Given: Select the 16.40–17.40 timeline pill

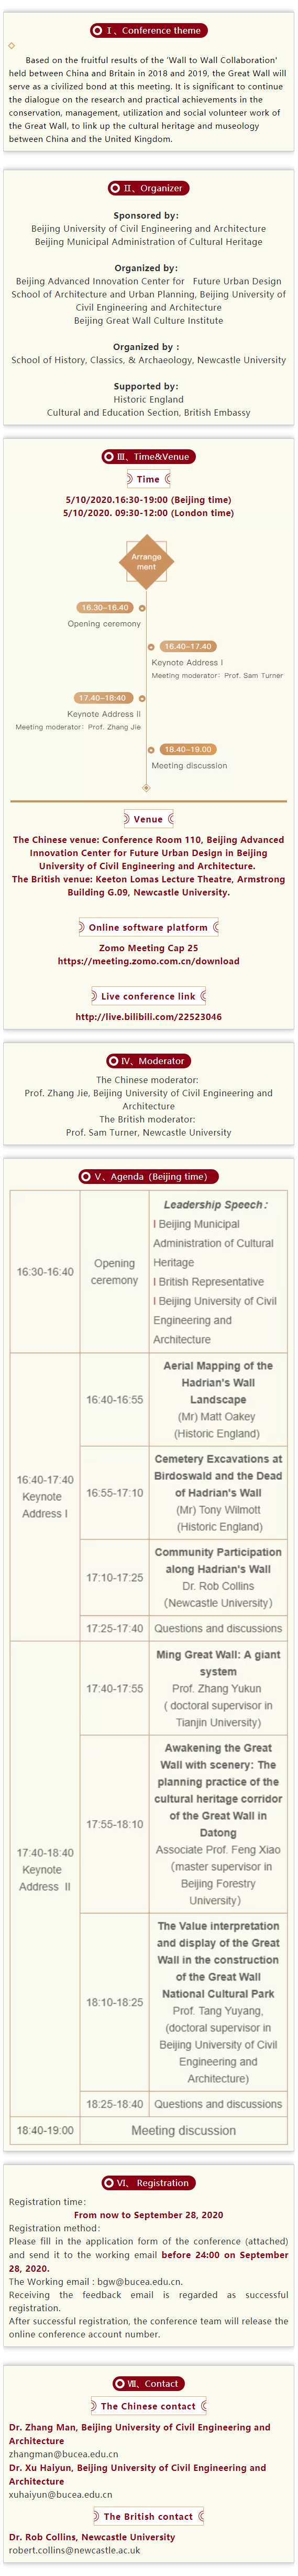Looking at the screenshot, I should tap(187, 646).
